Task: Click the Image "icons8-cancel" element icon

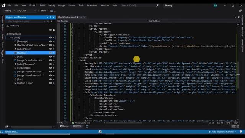Action: [15, 76]
